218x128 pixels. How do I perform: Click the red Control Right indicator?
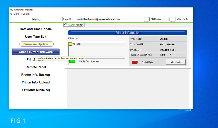coord(135,62)
